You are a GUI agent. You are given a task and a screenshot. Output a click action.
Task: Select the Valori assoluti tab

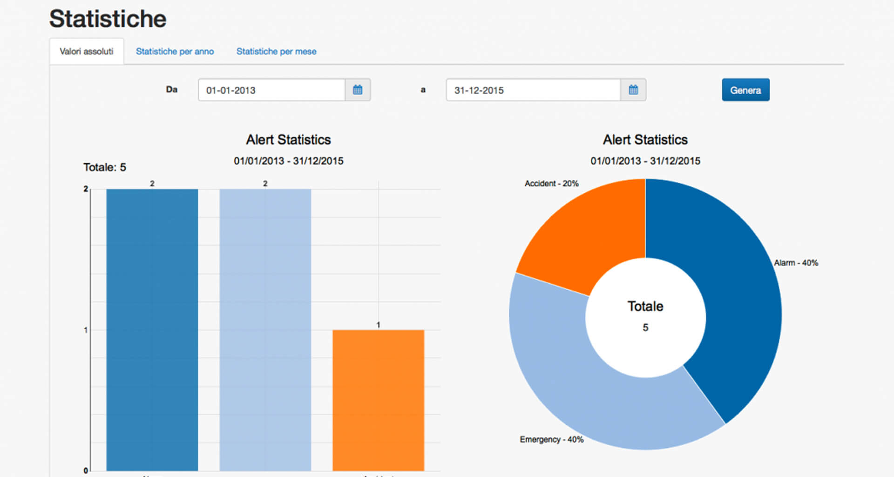[x=87, y=51]
